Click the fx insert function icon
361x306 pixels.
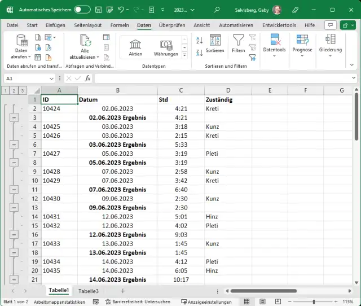87,78
